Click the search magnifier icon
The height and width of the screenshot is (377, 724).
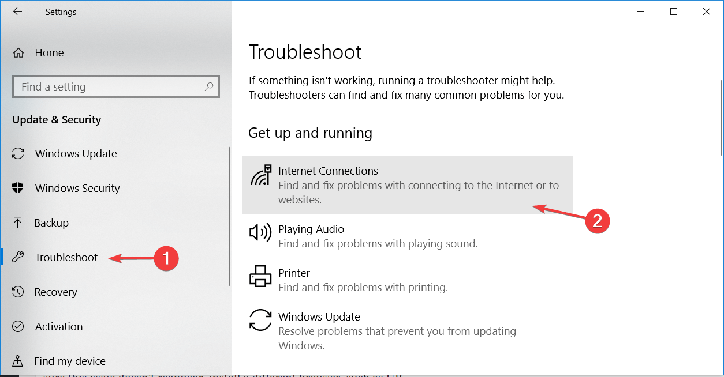point(209,86)
